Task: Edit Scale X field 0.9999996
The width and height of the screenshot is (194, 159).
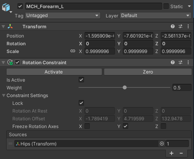Action: tap(100, 51)
